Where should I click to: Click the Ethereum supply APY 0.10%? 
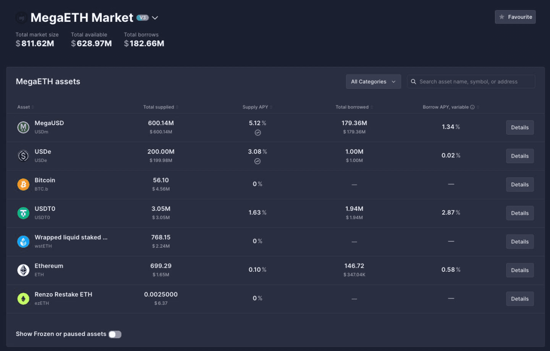coord(257,270)
